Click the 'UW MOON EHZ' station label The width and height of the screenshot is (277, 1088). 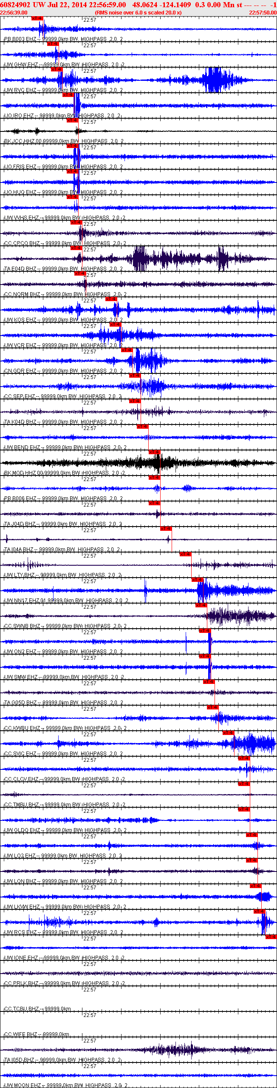[23, 1085]
